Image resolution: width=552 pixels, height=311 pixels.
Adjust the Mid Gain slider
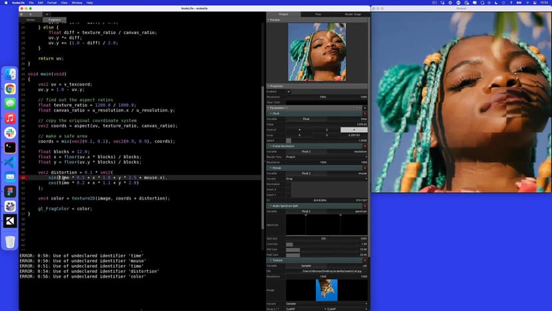[293, 249]
